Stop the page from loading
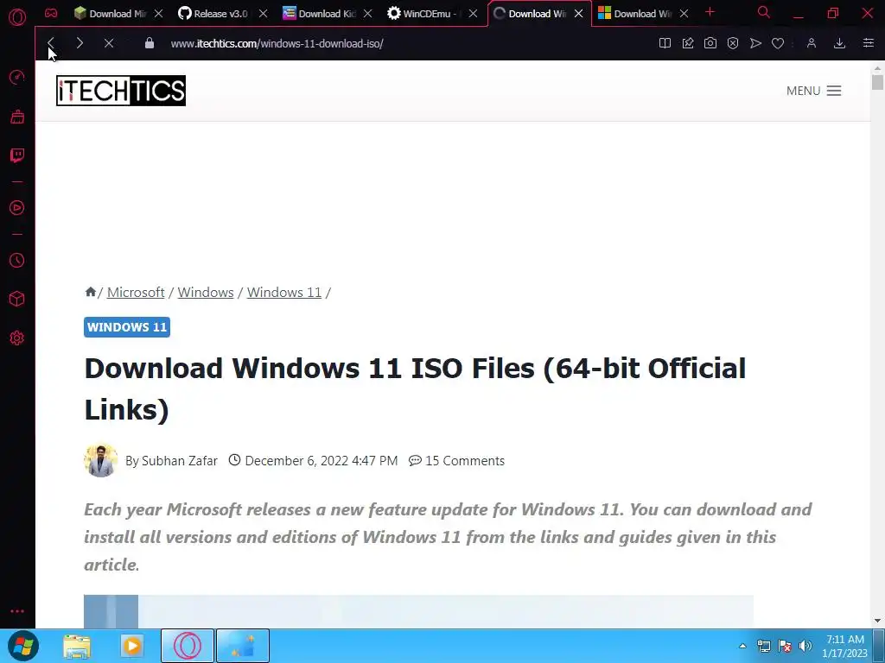Screen dimensions: 885x663 click(x=109, y=43)
